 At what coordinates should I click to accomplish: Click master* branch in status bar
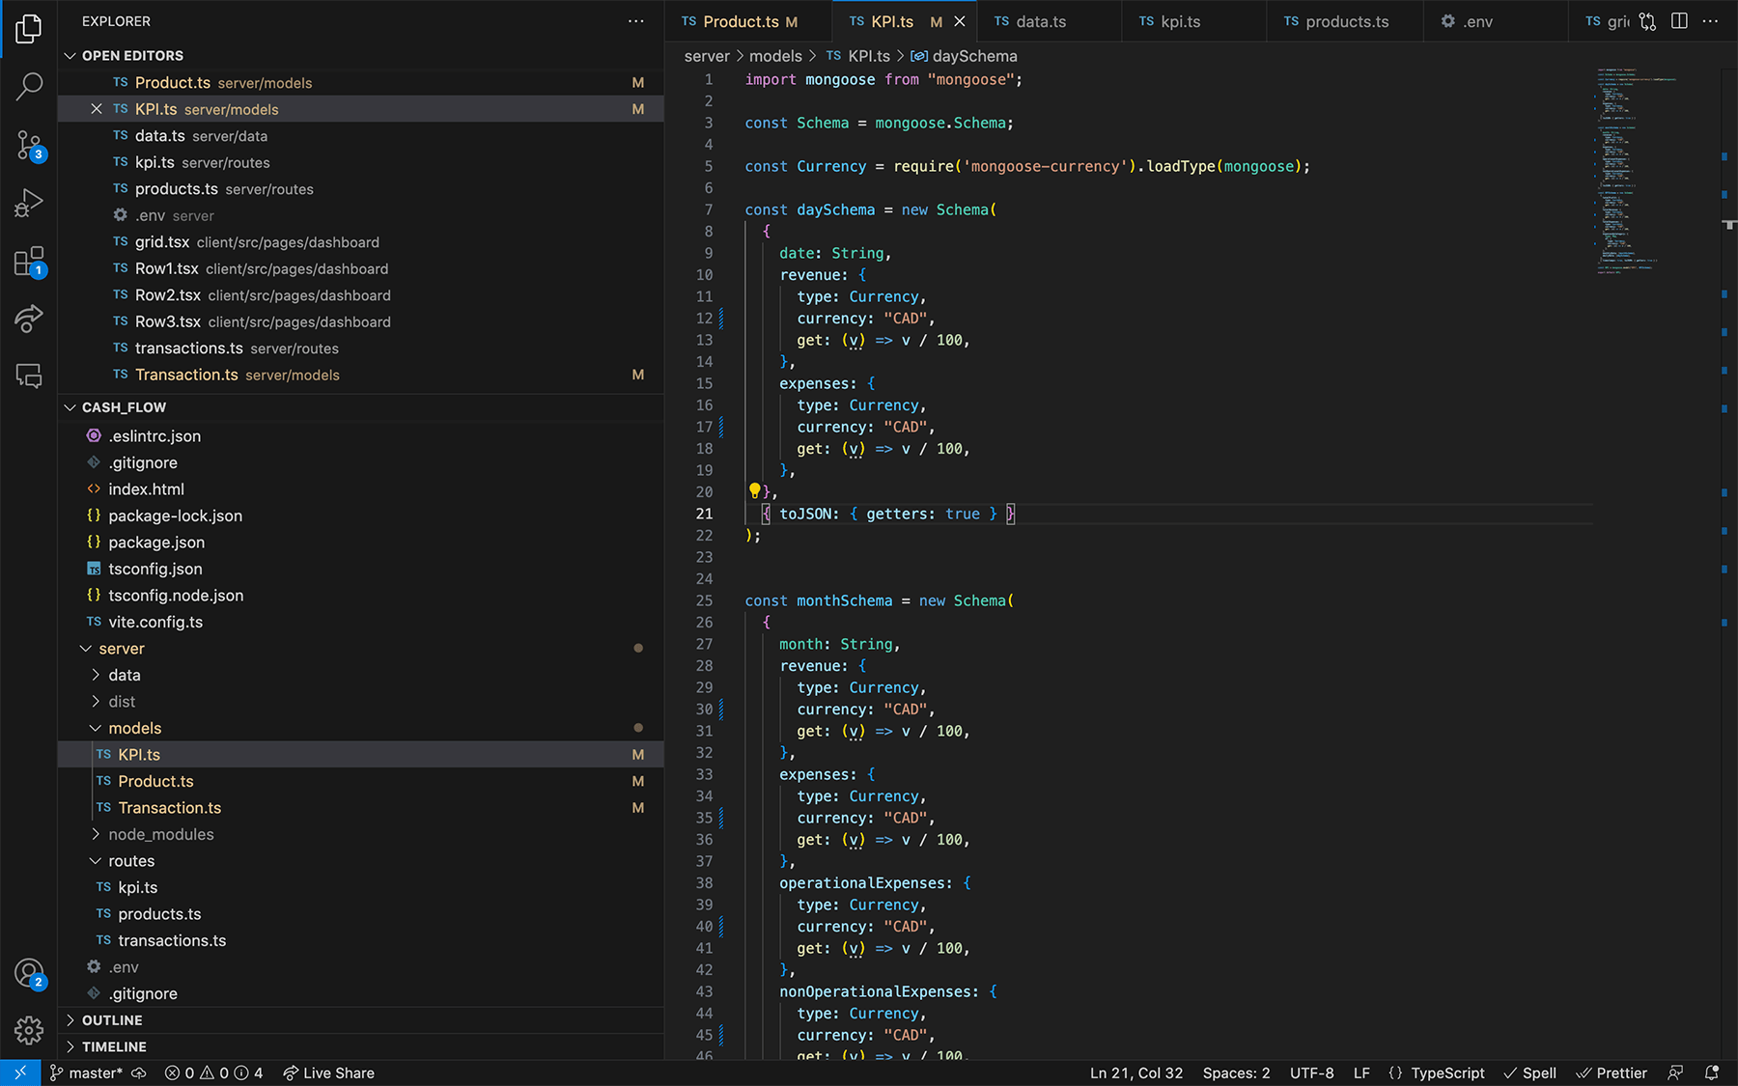86,1072
